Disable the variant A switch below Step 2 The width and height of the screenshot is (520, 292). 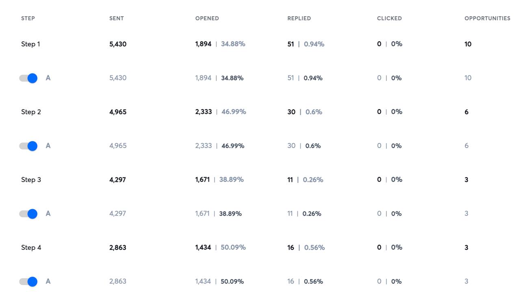point(28,146)
